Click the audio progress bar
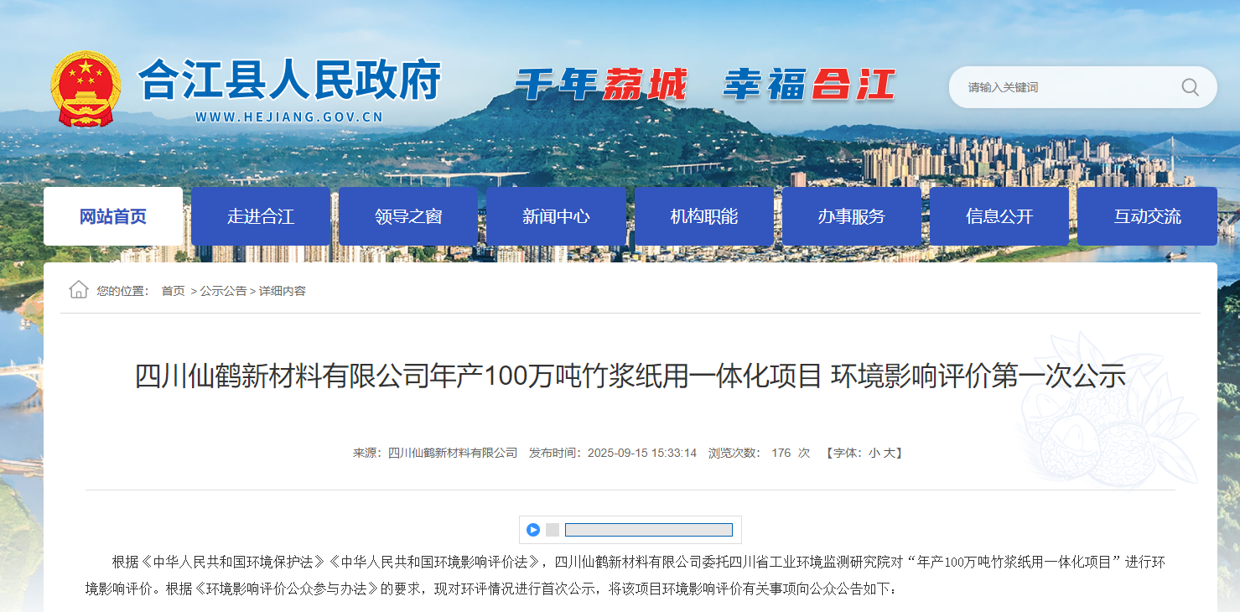The image size is (1240, 612). tap(648, 530)
